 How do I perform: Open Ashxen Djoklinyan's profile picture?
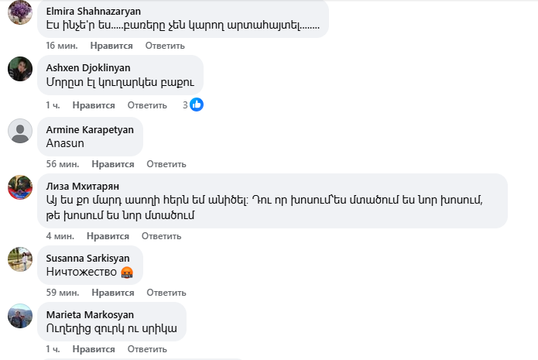coord(20,68)
